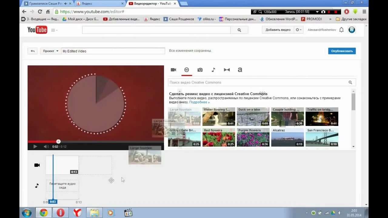Reload the page in Chrome
The image size is (388, 218).
[40, 12]
